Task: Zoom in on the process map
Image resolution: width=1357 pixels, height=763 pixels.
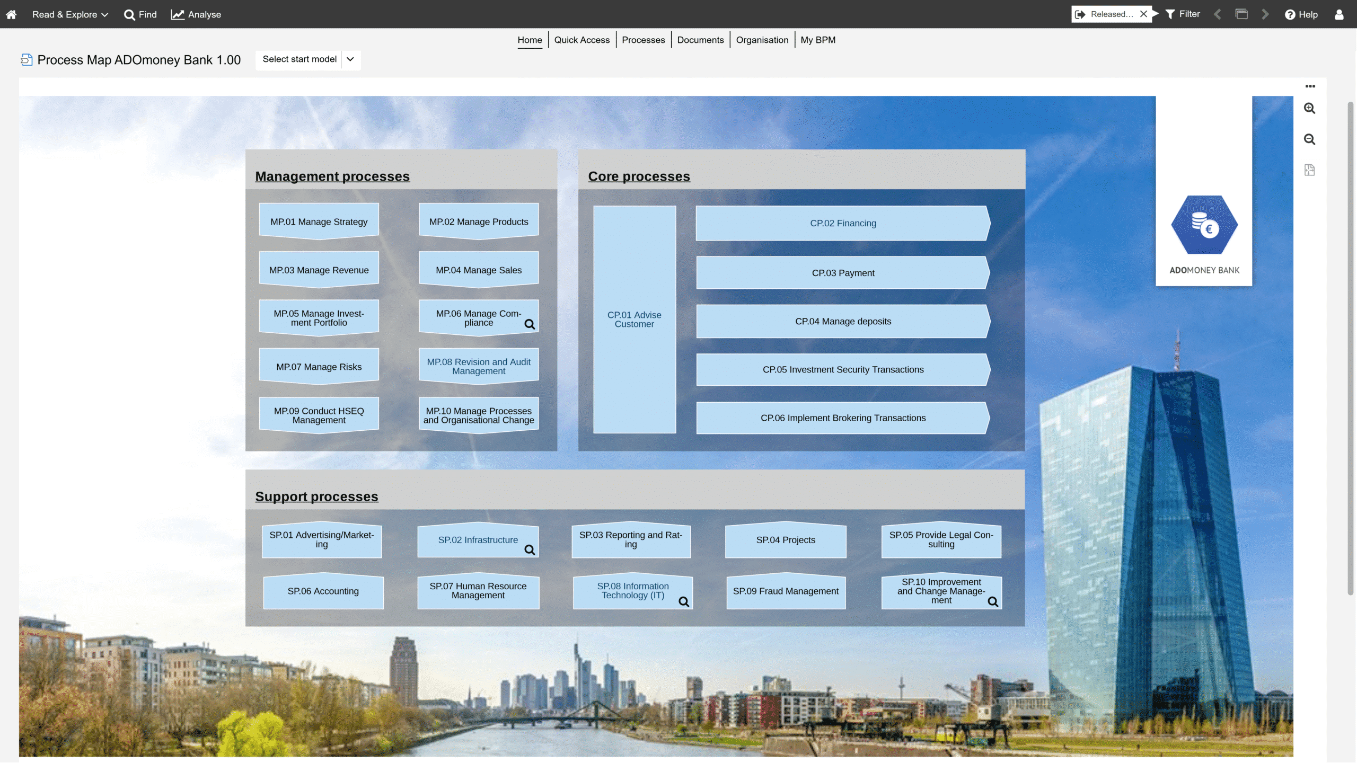Action: tap(1309, 108)
